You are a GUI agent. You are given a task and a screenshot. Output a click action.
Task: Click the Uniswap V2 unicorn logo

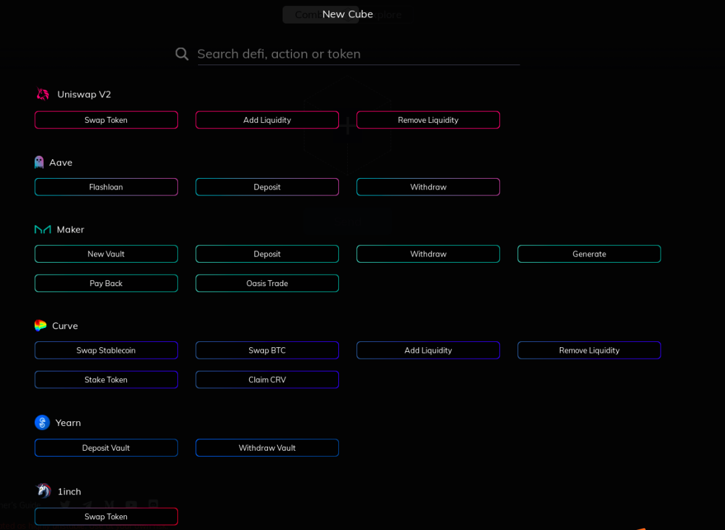pos(43,94)
